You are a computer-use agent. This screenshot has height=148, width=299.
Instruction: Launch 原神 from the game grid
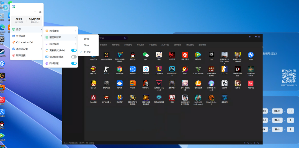click(x=159, y=55)
